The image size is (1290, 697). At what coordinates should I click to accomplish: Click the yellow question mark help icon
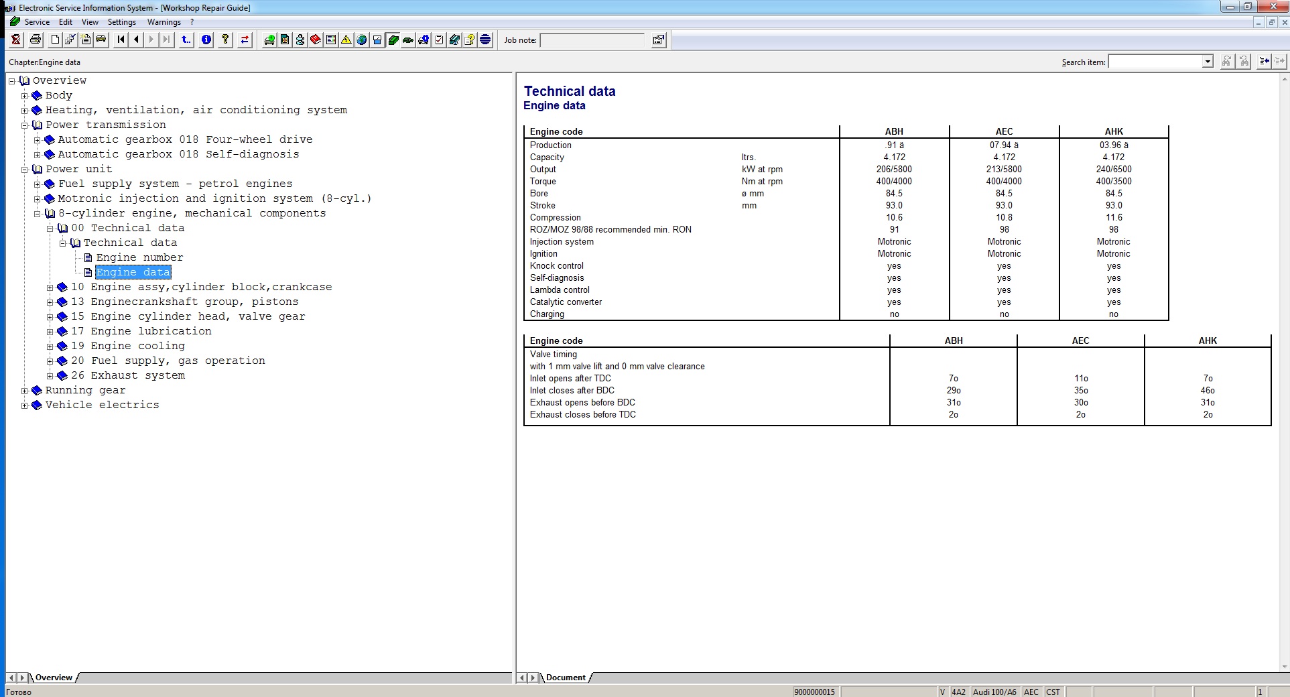coord(225,40)
